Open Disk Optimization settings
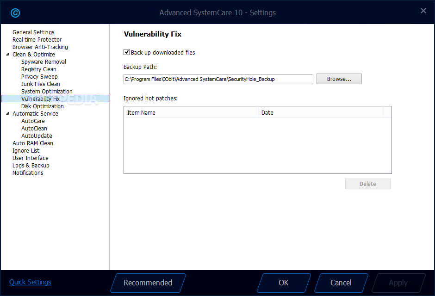 (x=42, y=106)
